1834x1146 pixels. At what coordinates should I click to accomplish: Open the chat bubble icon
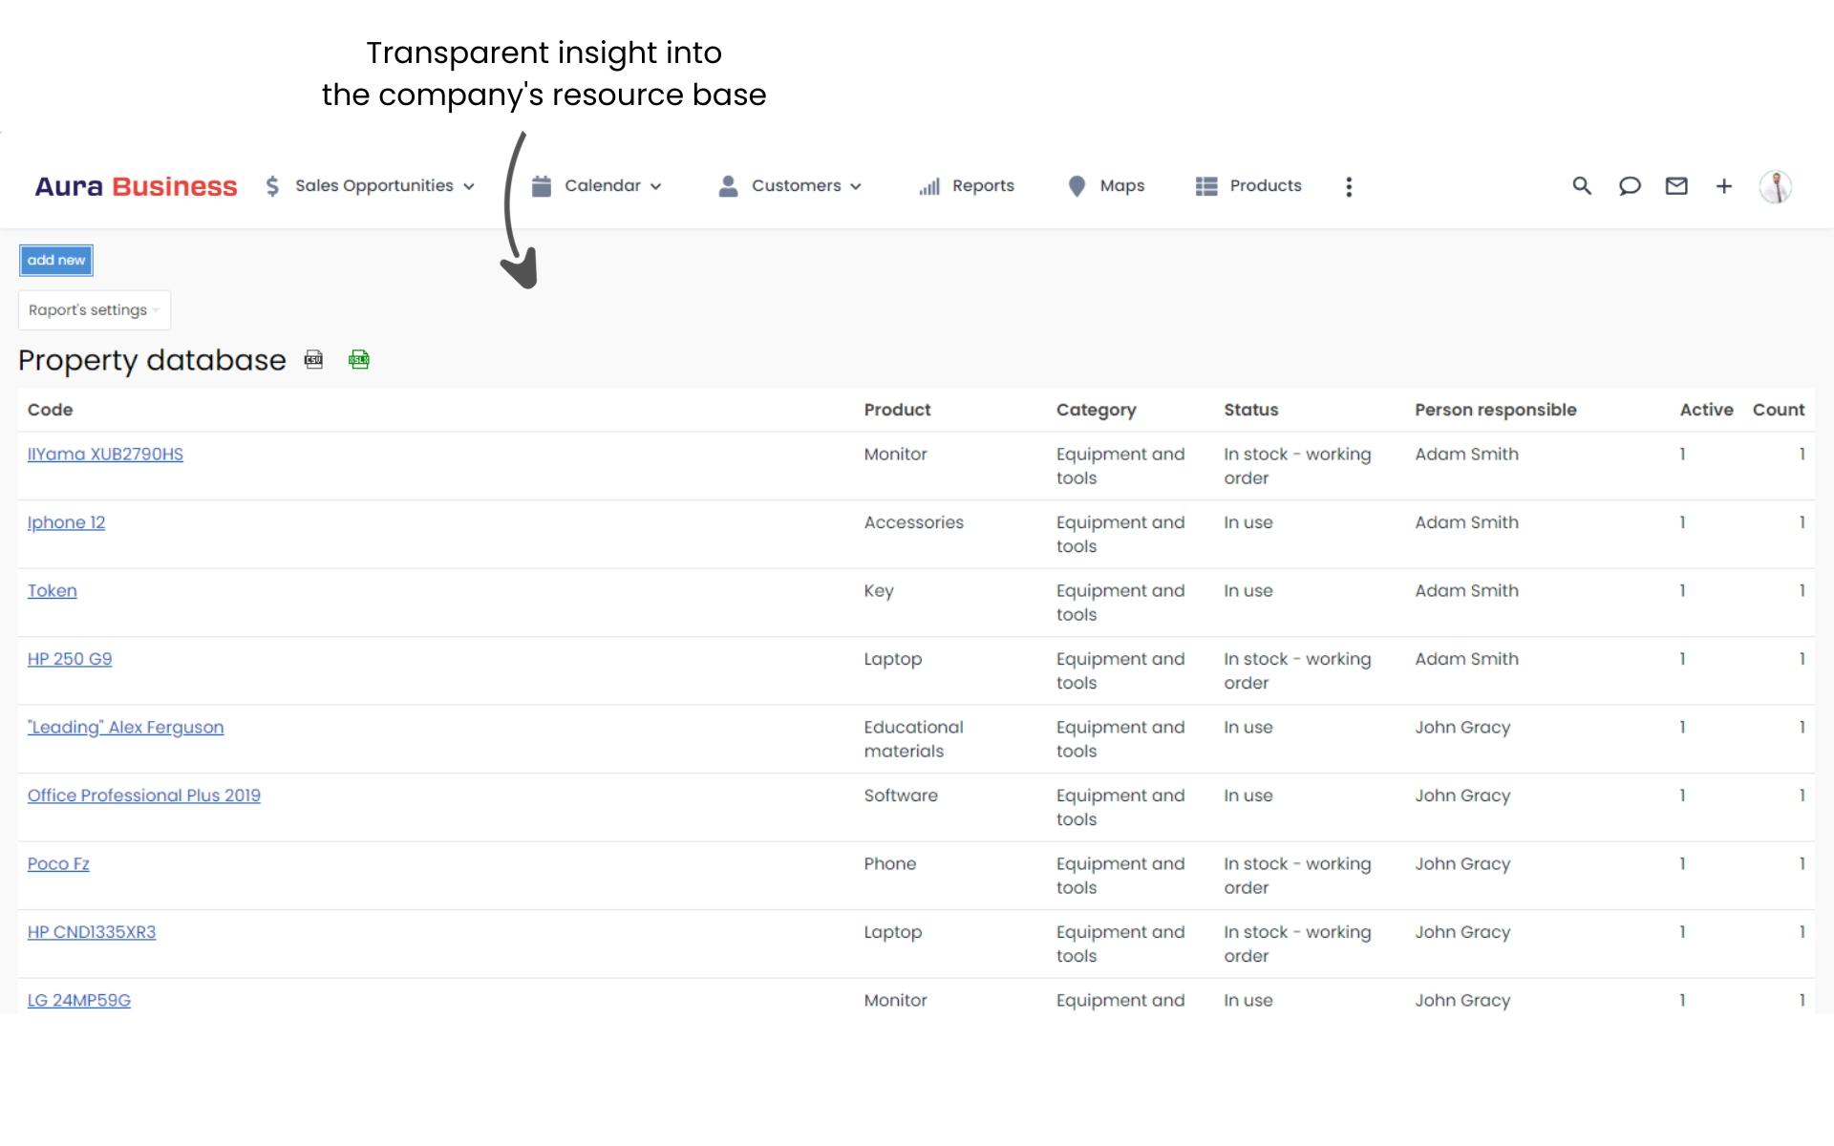coord(1630,186)
